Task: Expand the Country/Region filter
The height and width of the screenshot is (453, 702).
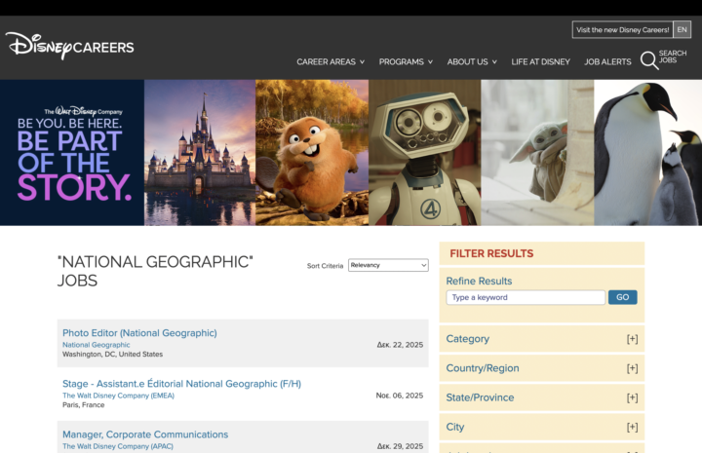Action: pyautogui.click(x=542, y=368)
